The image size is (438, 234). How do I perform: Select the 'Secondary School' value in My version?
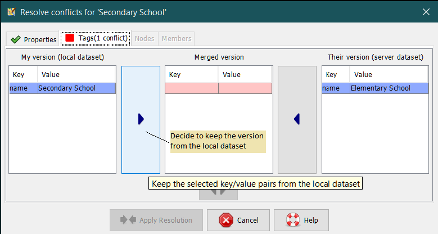coord(76,88)
